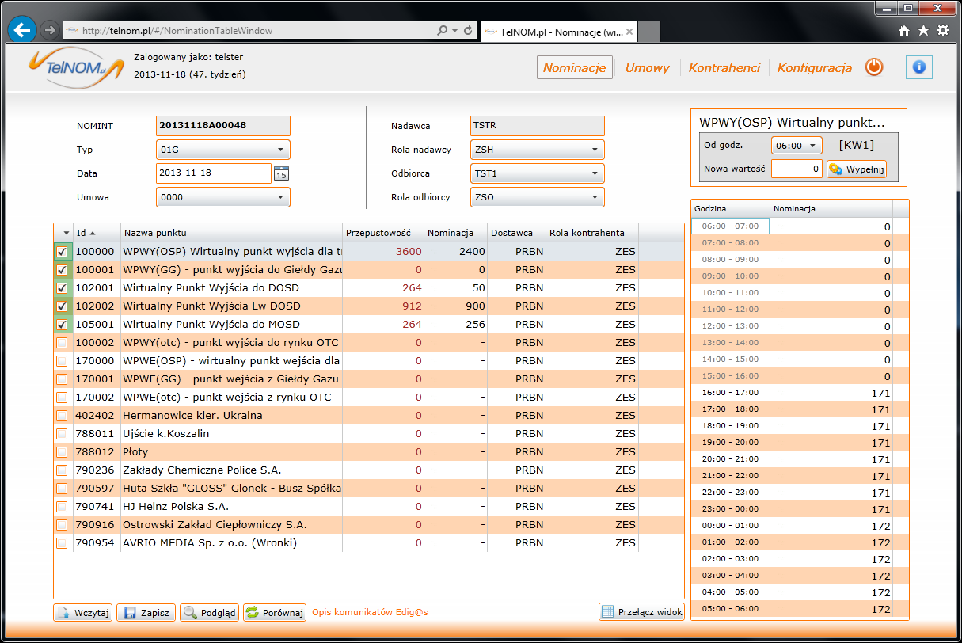
Task: Uncheck row 102001 Wirtualny Punkt Wyjścia do DOSD
Action: click(x=62, y=287)
